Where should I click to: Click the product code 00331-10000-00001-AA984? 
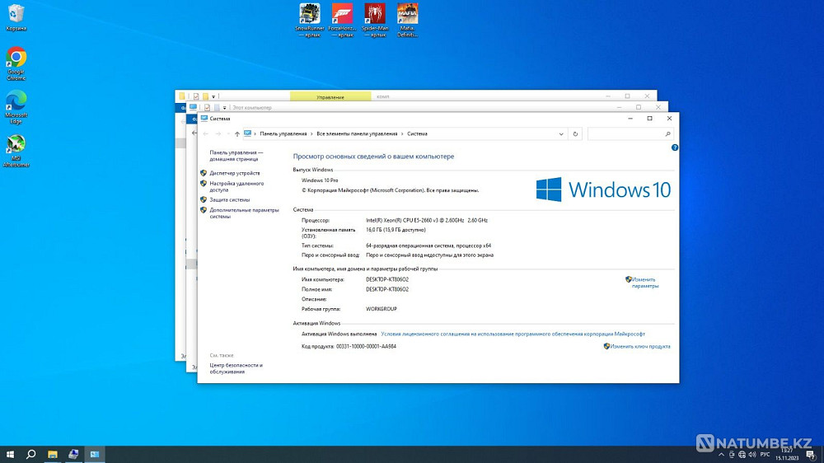tap(367, 346)
